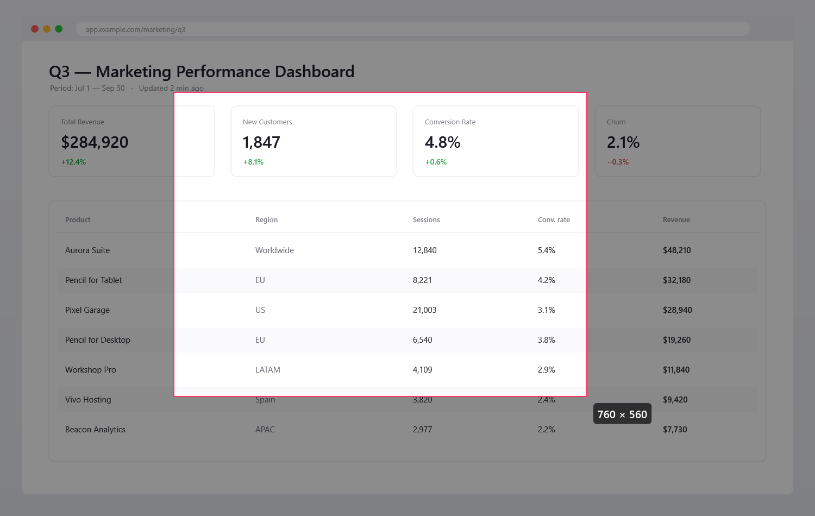Image resolution: width=815 pixels, height=516 pixels.
Task: Select the Aurora Suite product row
Action: (x=407, y=250)
